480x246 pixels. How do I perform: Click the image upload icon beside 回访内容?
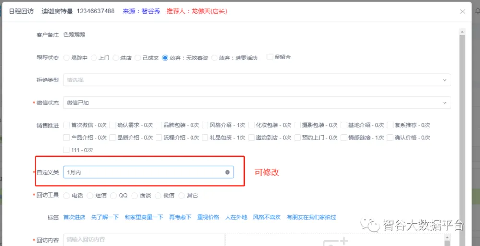[x=336, y=241]
